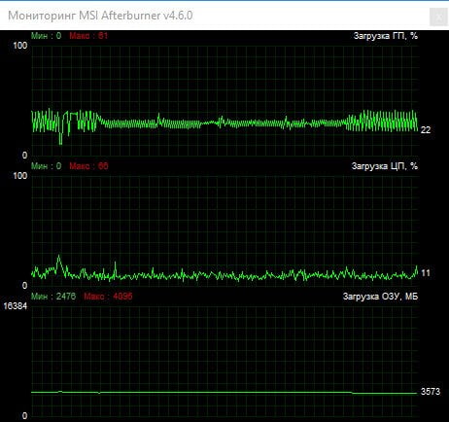Click CPU load minimum value 'Мин : 0'

[x=46, y=166]
